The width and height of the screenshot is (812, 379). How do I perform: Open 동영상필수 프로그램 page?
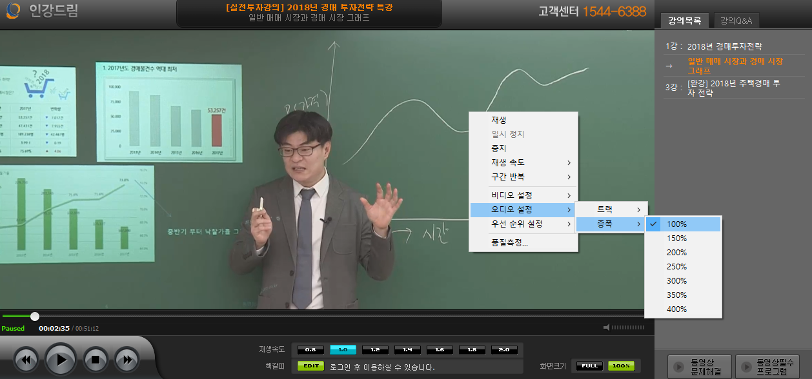(768, 367)
